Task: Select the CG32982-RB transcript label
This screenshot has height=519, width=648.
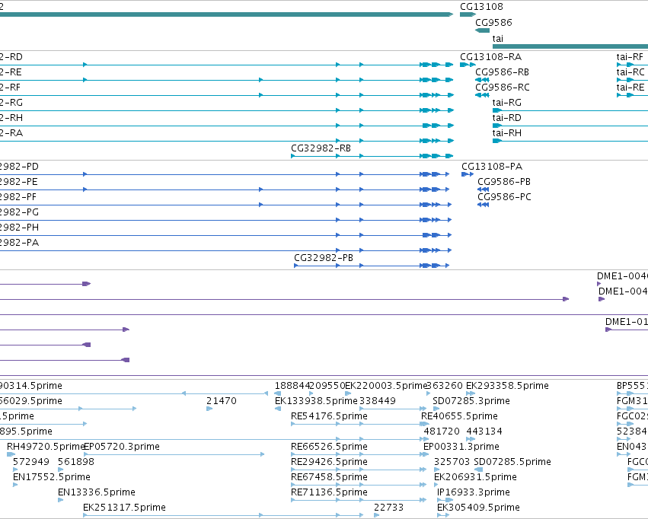Action: pos(321,148)
